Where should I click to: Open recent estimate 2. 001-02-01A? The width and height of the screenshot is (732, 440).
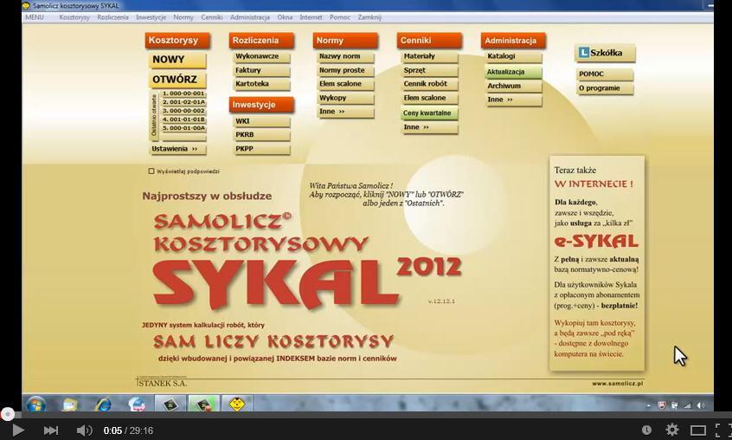(183, 102)
